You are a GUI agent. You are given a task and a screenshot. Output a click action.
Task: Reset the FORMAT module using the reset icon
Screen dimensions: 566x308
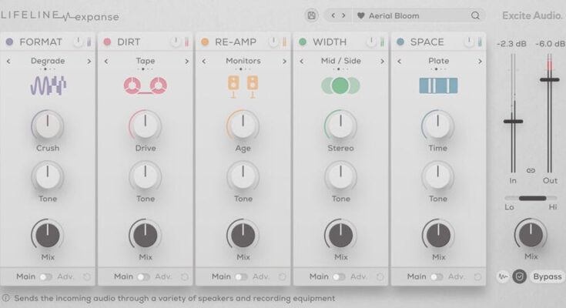click(86, 276)
